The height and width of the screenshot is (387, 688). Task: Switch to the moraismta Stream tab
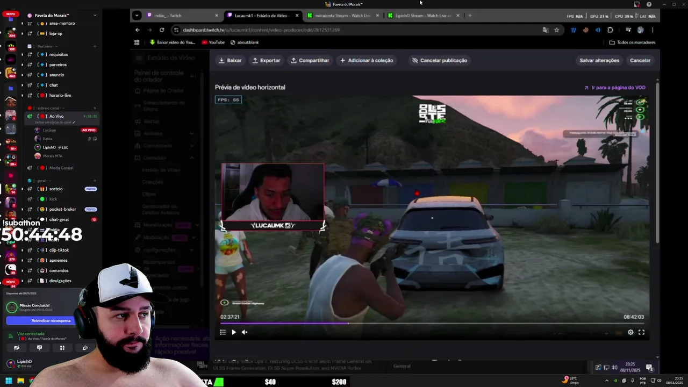click(342, 16)
